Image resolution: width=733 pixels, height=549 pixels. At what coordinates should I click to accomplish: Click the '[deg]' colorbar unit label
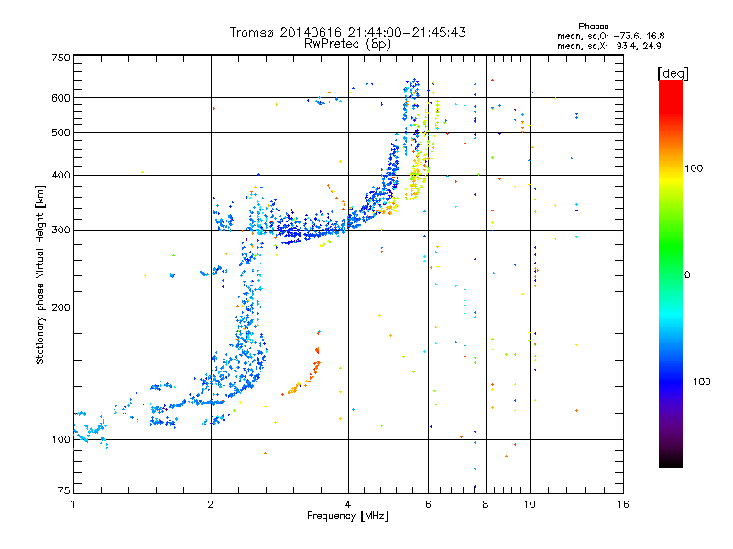(x=673, y=74)
